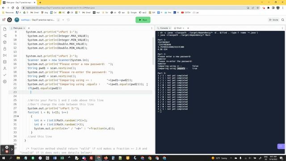
Task: Open the Windows taskbar search icon
Action: [11, 158]
